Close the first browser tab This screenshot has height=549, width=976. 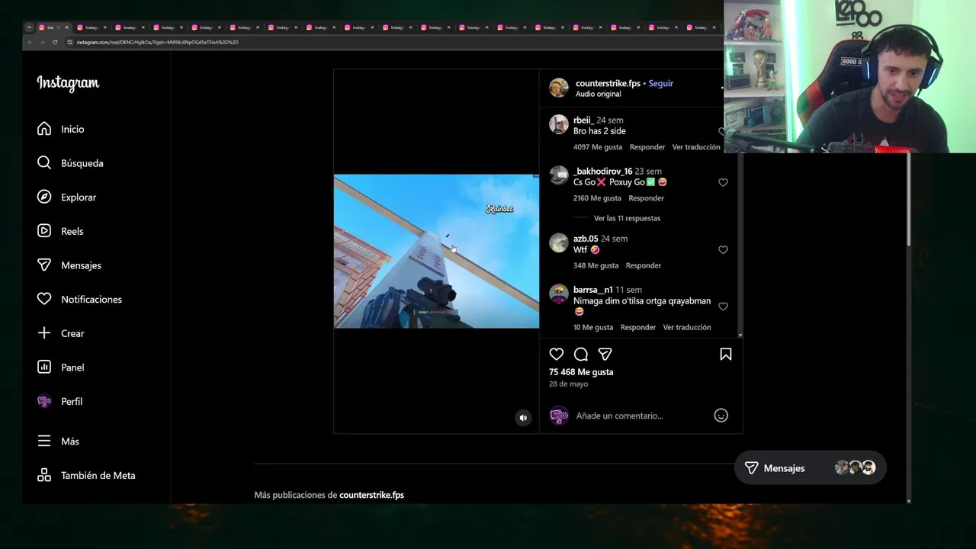click(66, 27)
